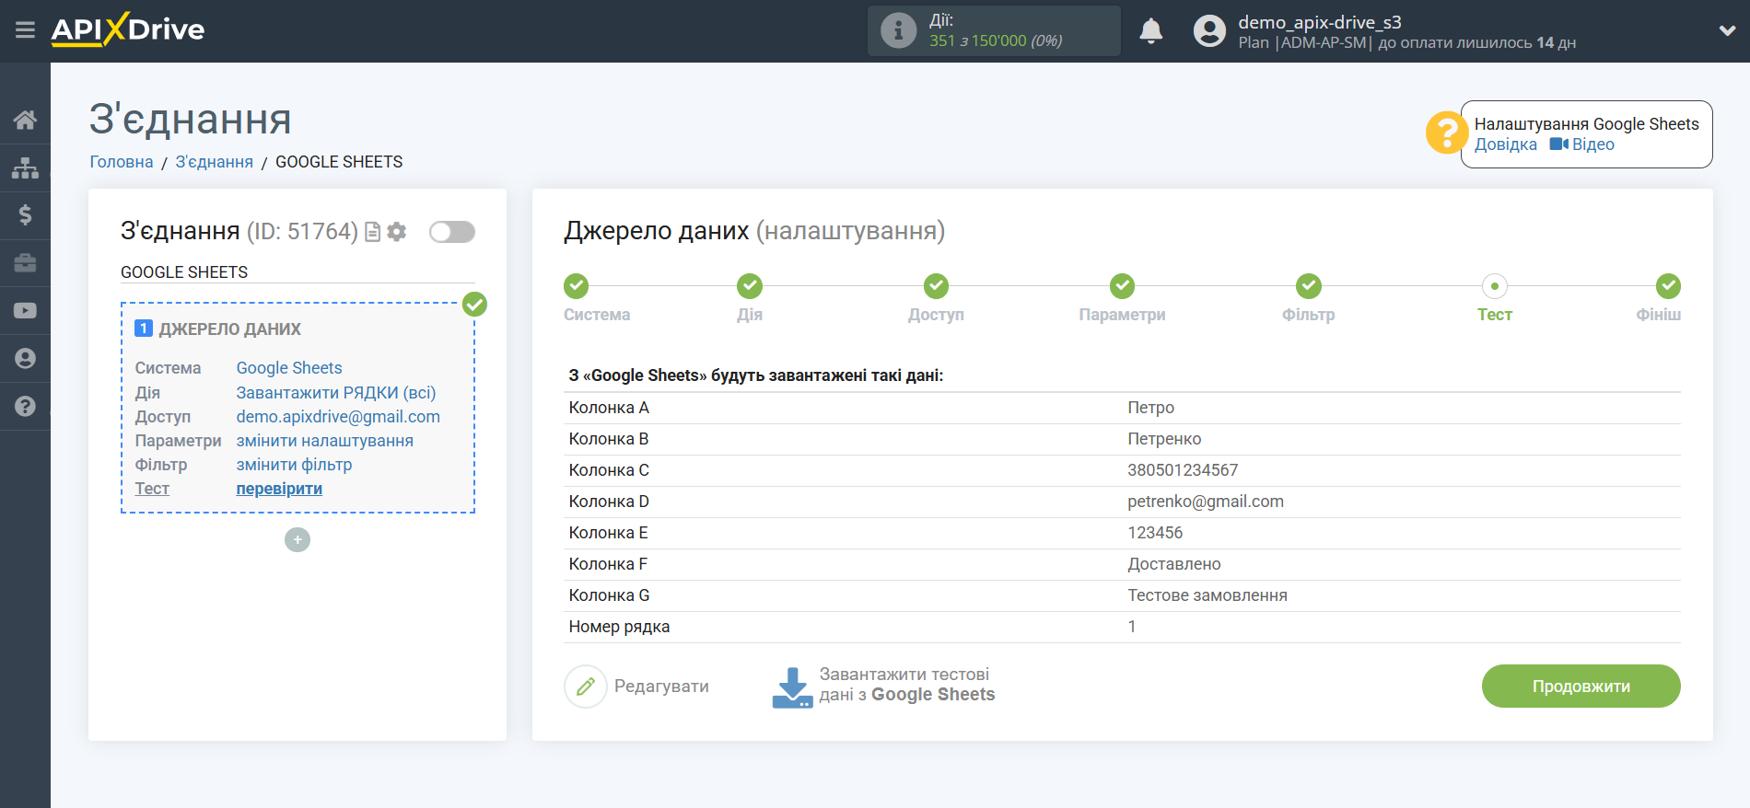Click the Редагувати pencil icon

[x=586, y=687]
